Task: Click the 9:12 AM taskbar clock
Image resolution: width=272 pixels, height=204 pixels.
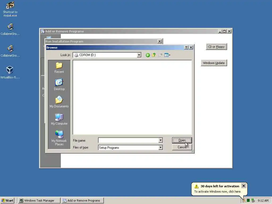Action: click(x=263, y=201)
